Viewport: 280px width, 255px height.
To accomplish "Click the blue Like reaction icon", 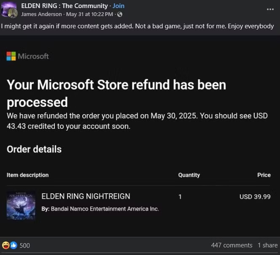I will point(13,245).
